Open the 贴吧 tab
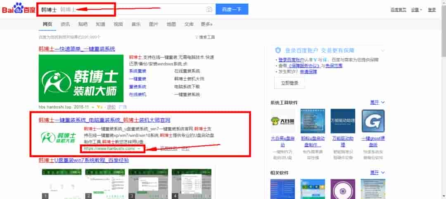Viewport: 446px width, 199px height. (x=83, y=24)
